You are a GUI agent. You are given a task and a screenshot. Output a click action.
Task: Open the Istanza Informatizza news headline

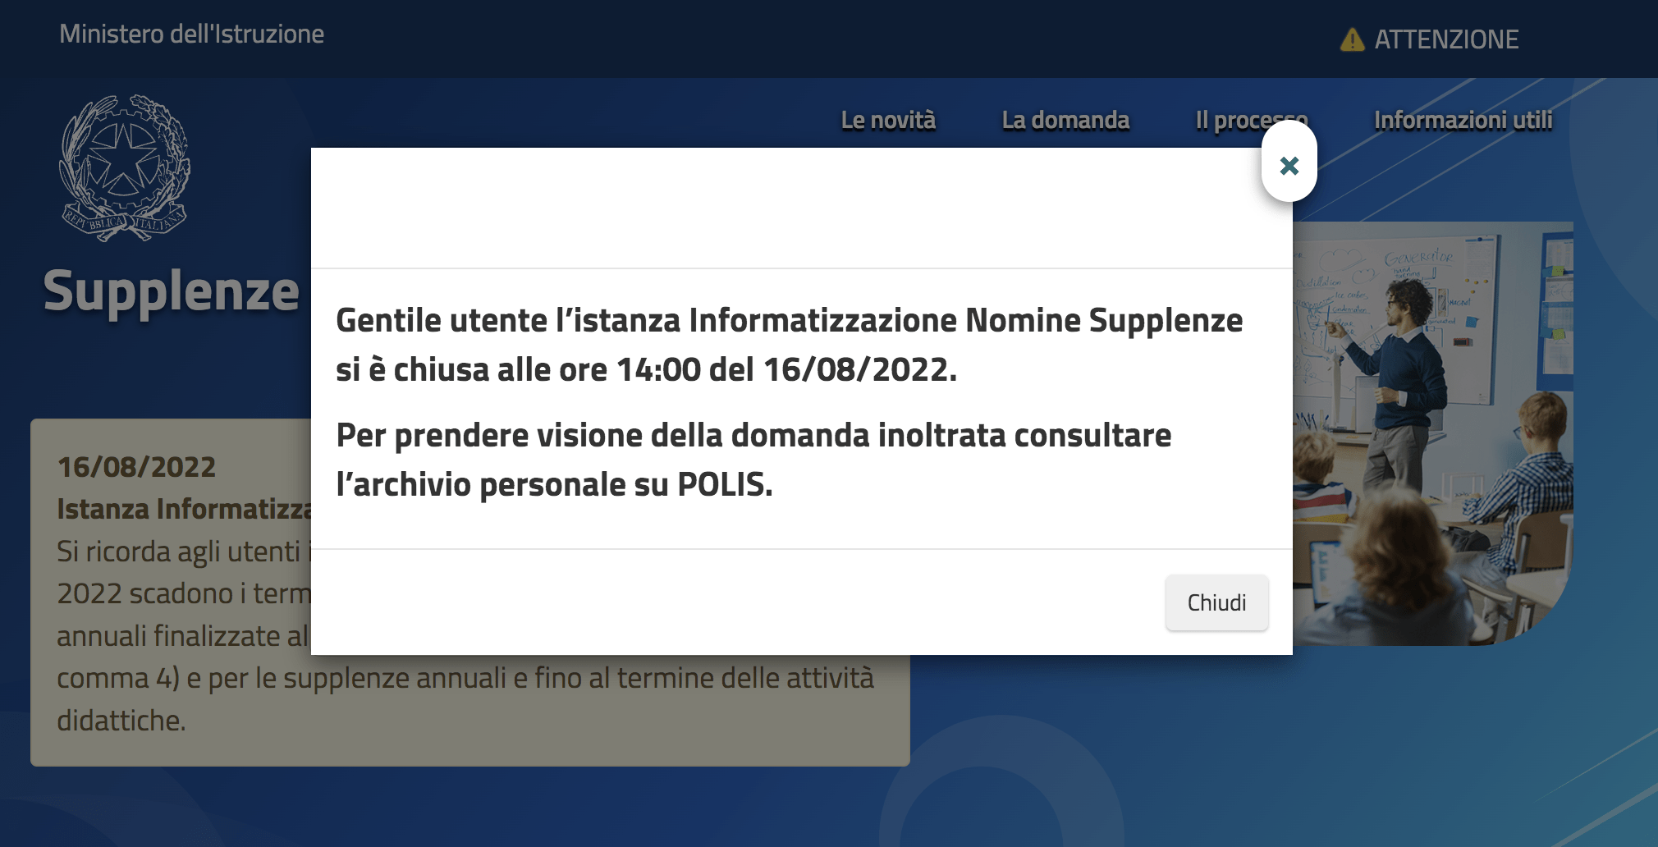point(184,509)
